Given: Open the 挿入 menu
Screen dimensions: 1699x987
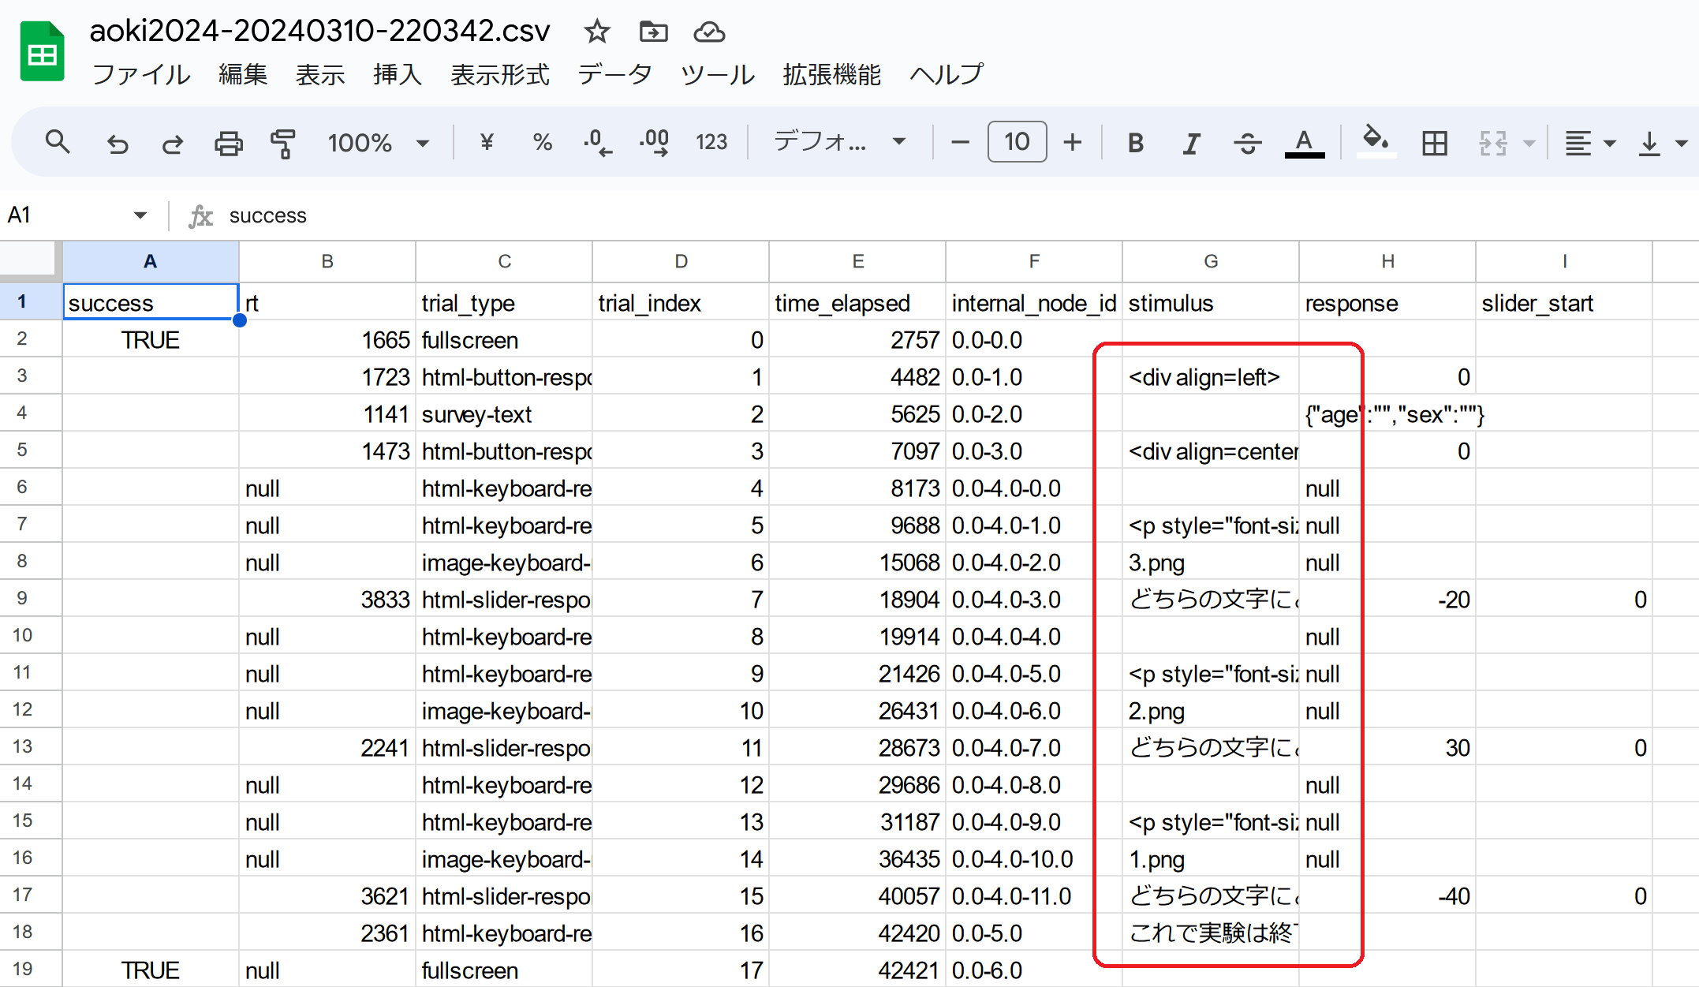Looking at the screenshot, I should pyautogui.click(x=397, y=74).
